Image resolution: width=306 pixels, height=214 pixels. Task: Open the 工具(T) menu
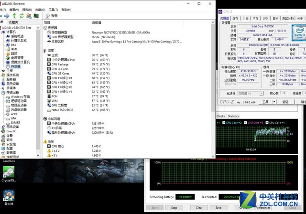coord(53,10)
